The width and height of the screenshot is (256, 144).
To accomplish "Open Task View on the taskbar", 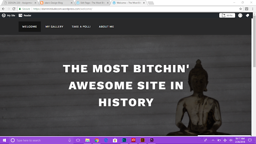I will pyautogui.click(x=78, y=140).
